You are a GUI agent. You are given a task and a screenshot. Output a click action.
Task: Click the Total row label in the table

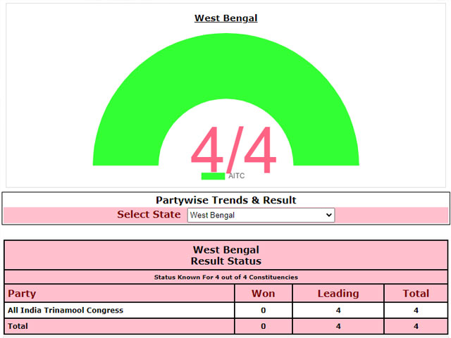click(18, 326)
